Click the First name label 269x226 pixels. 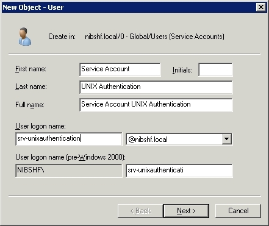coord(30,69)
